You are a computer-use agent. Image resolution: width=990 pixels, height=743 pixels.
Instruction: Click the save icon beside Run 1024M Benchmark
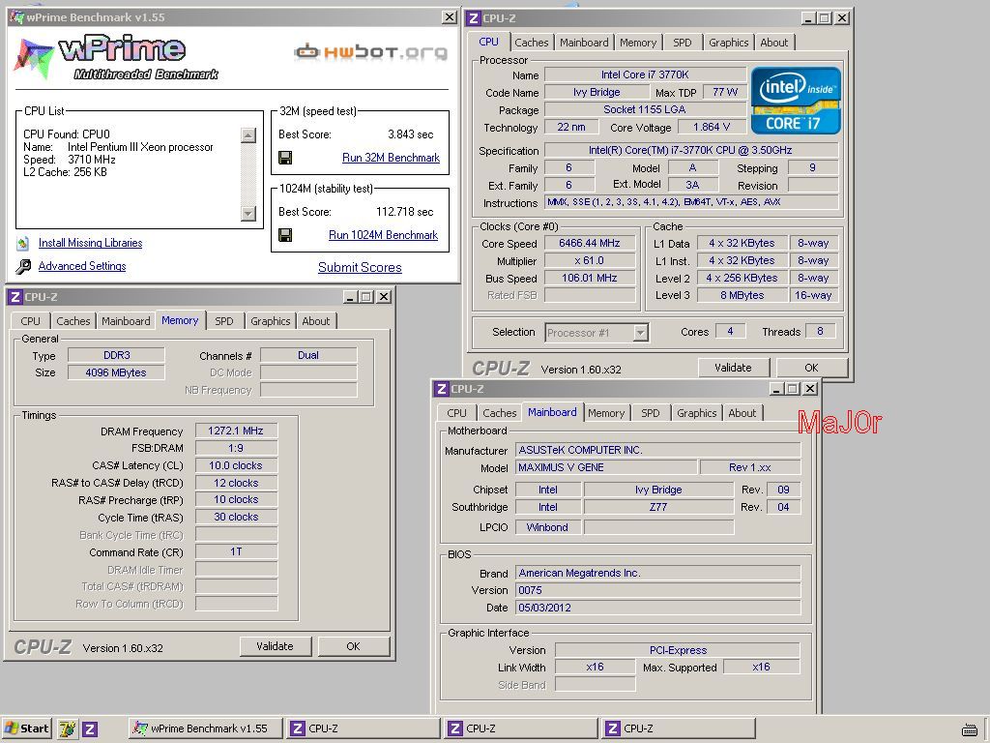[285, 235]
